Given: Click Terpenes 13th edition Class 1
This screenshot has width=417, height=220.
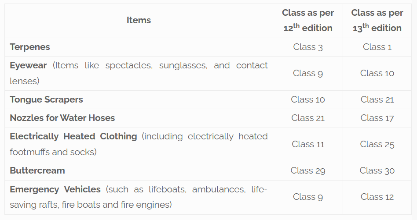Looking at the screenshot, I should pyautogui.click(x=377, y=47).
